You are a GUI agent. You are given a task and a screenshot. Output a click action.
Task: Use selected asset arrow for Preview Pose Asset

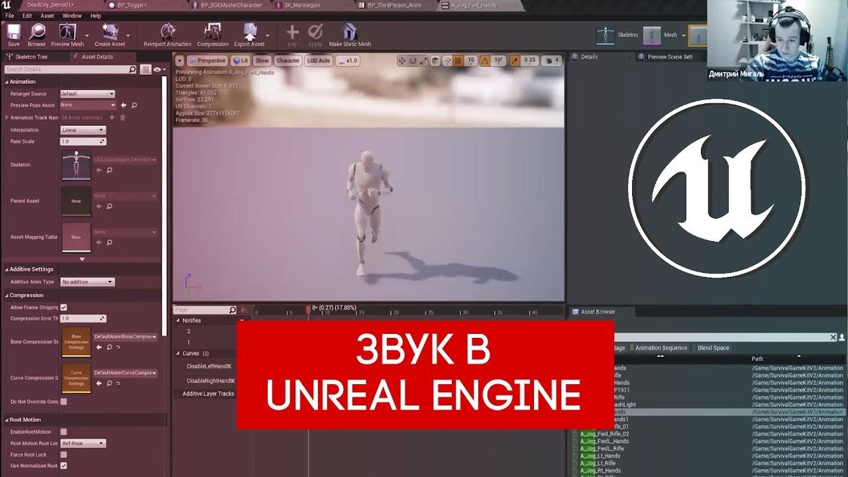[123, 105]
